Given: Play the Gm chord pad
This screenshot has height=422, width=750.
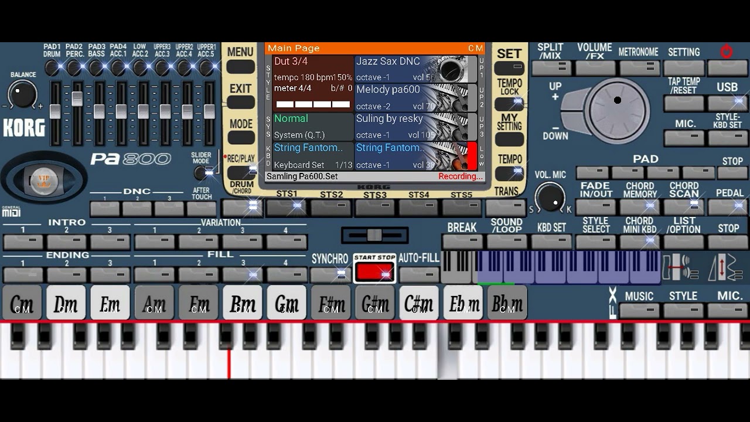Looking at the screenshot, I should (287, 302).
